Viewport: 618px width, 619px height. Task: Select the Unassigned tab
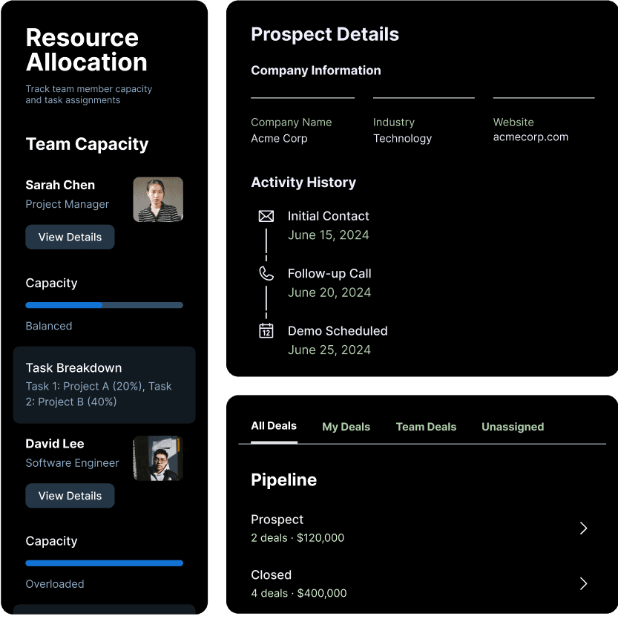(x=513, y=427)
